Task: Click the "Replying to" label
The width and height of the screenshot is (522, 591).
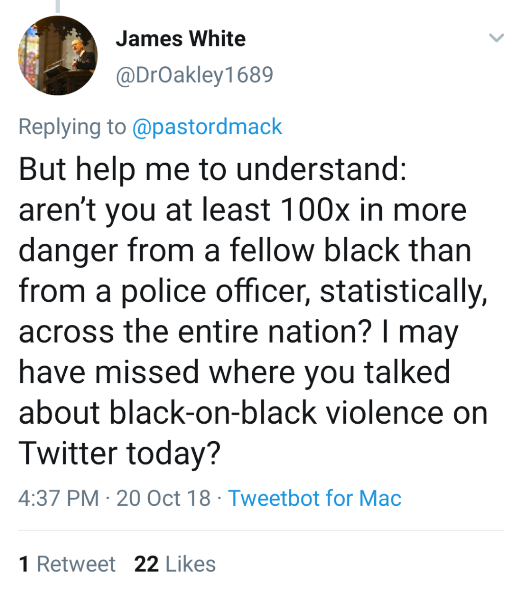Action: (x=72, y=127)
